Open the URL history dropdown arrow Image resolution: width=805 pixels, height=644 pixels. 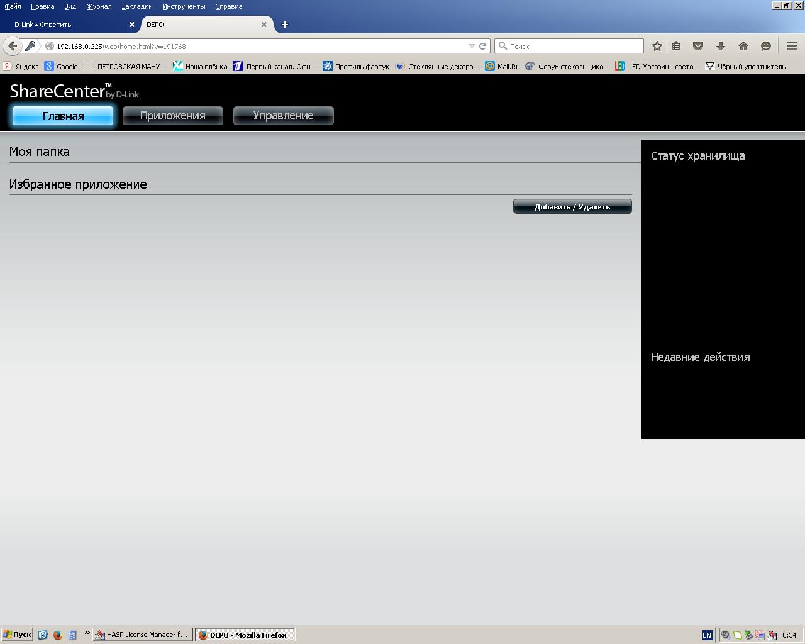click(472, 46)
